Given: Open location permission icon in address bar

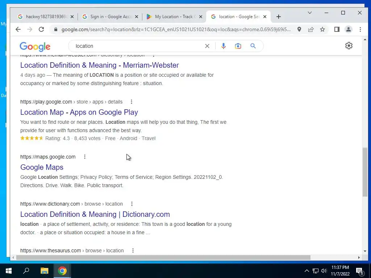Looking at the screenshot, I should pyautogui.click(x=299, y=29).
